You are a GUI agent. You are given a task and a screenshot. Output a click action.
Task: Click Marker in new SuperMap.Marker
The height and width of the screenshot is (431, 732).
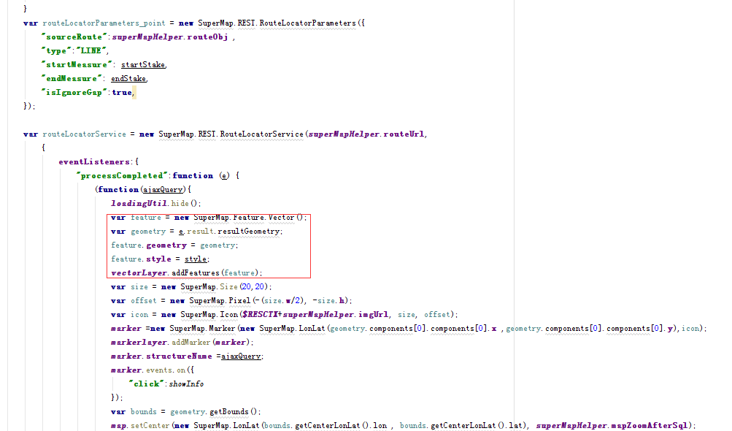click(222, 329)
